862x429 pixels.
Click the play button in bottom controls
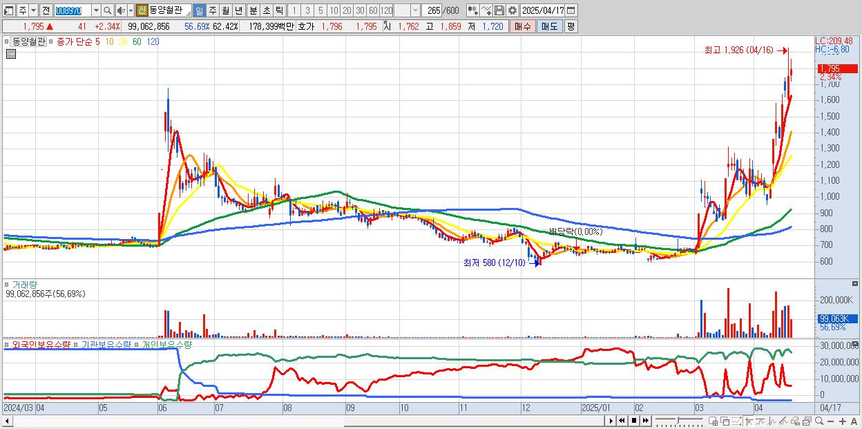[611, 421]
